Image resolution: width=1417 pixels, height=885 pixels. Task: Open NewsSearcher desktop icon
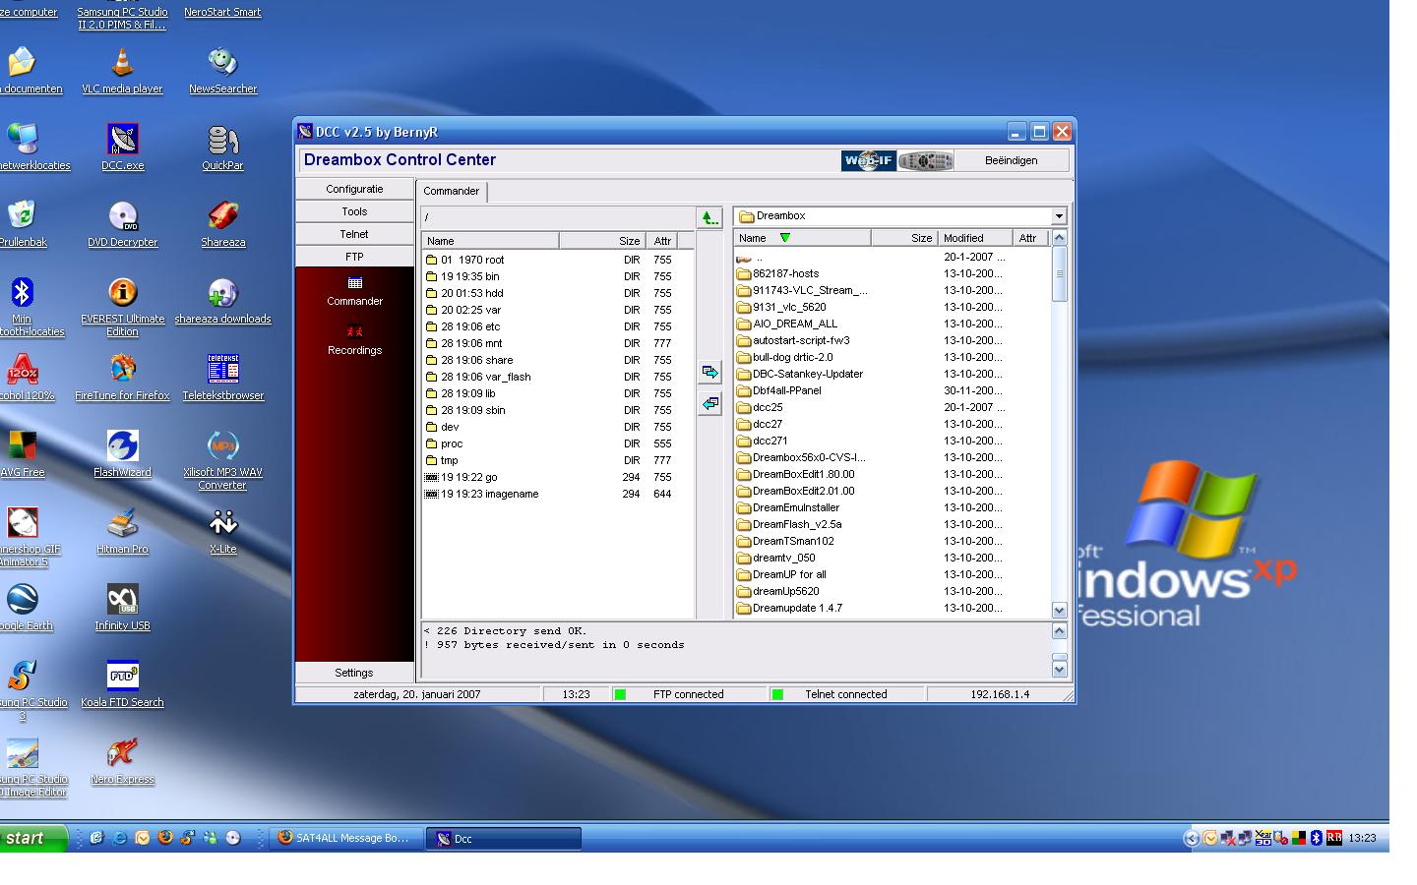[x=222, y=71]
